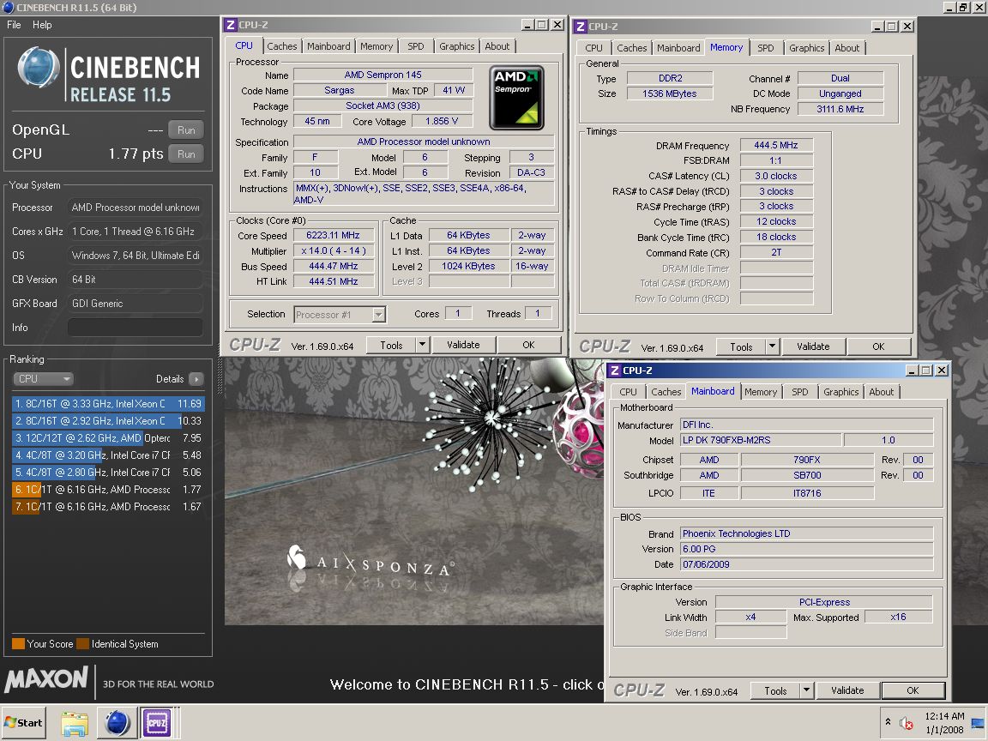Click the volume icon in the system tray
Screen dimensions: 988x741
coord(906,723)
